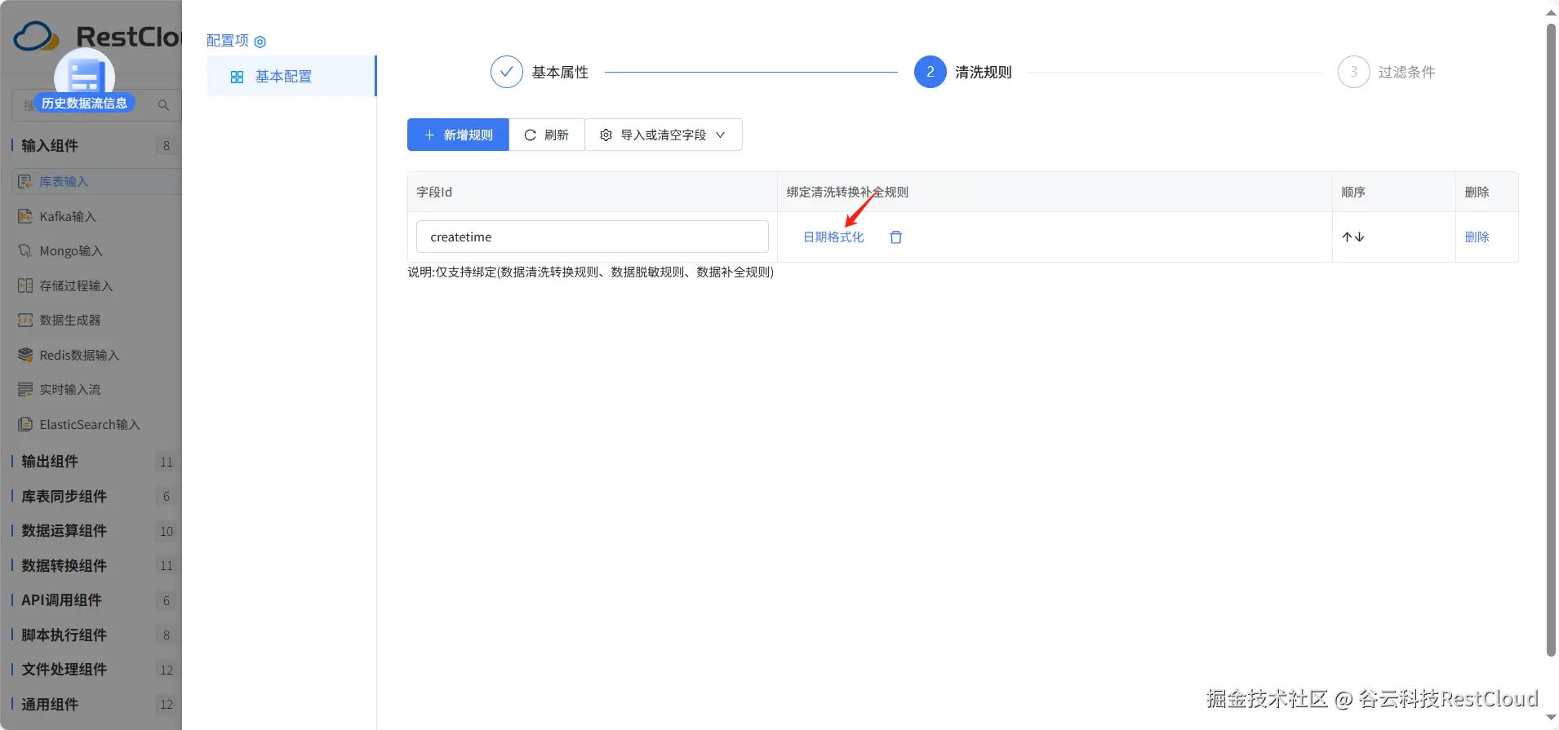Click the scrollbar down arrow
The width and height of the screenshot is (1559, 730).
[1551, 718]
